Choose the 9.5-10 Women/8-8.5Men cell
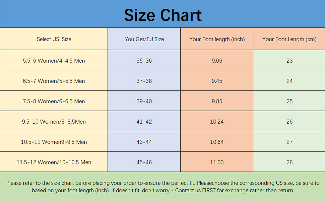The width and height of the screenshot is (325, 201). pyautogui.click(x=54, y=121)
